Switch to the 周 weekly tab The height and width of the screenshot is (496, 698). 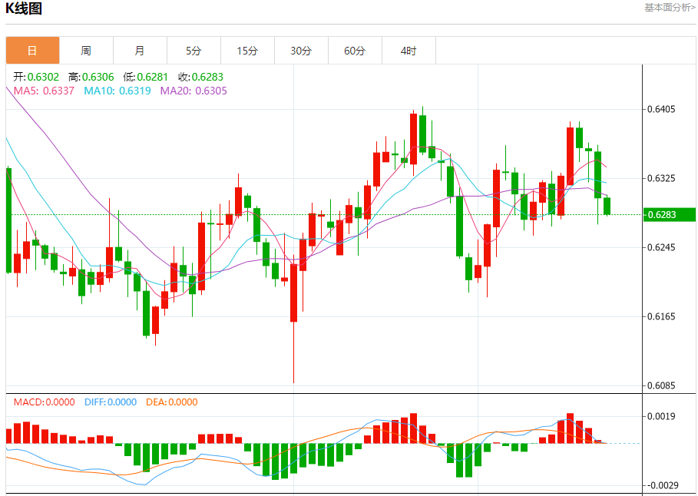86,51
